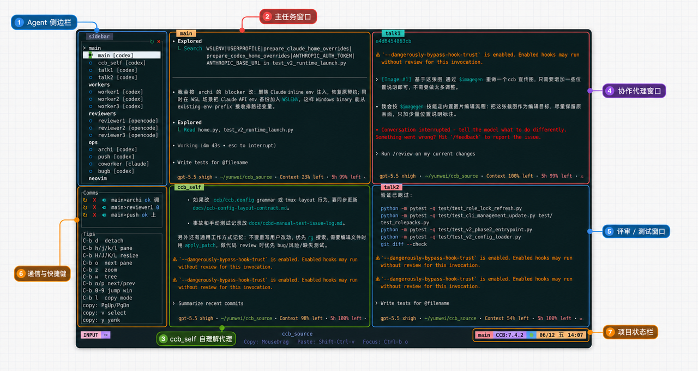
Task: Click the red X on main>push row
Action: [94, 215]
